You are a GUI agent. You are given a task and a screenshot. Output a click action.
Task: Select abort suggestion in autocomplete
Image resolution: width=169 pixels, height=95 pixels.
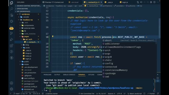coord(129,40)
